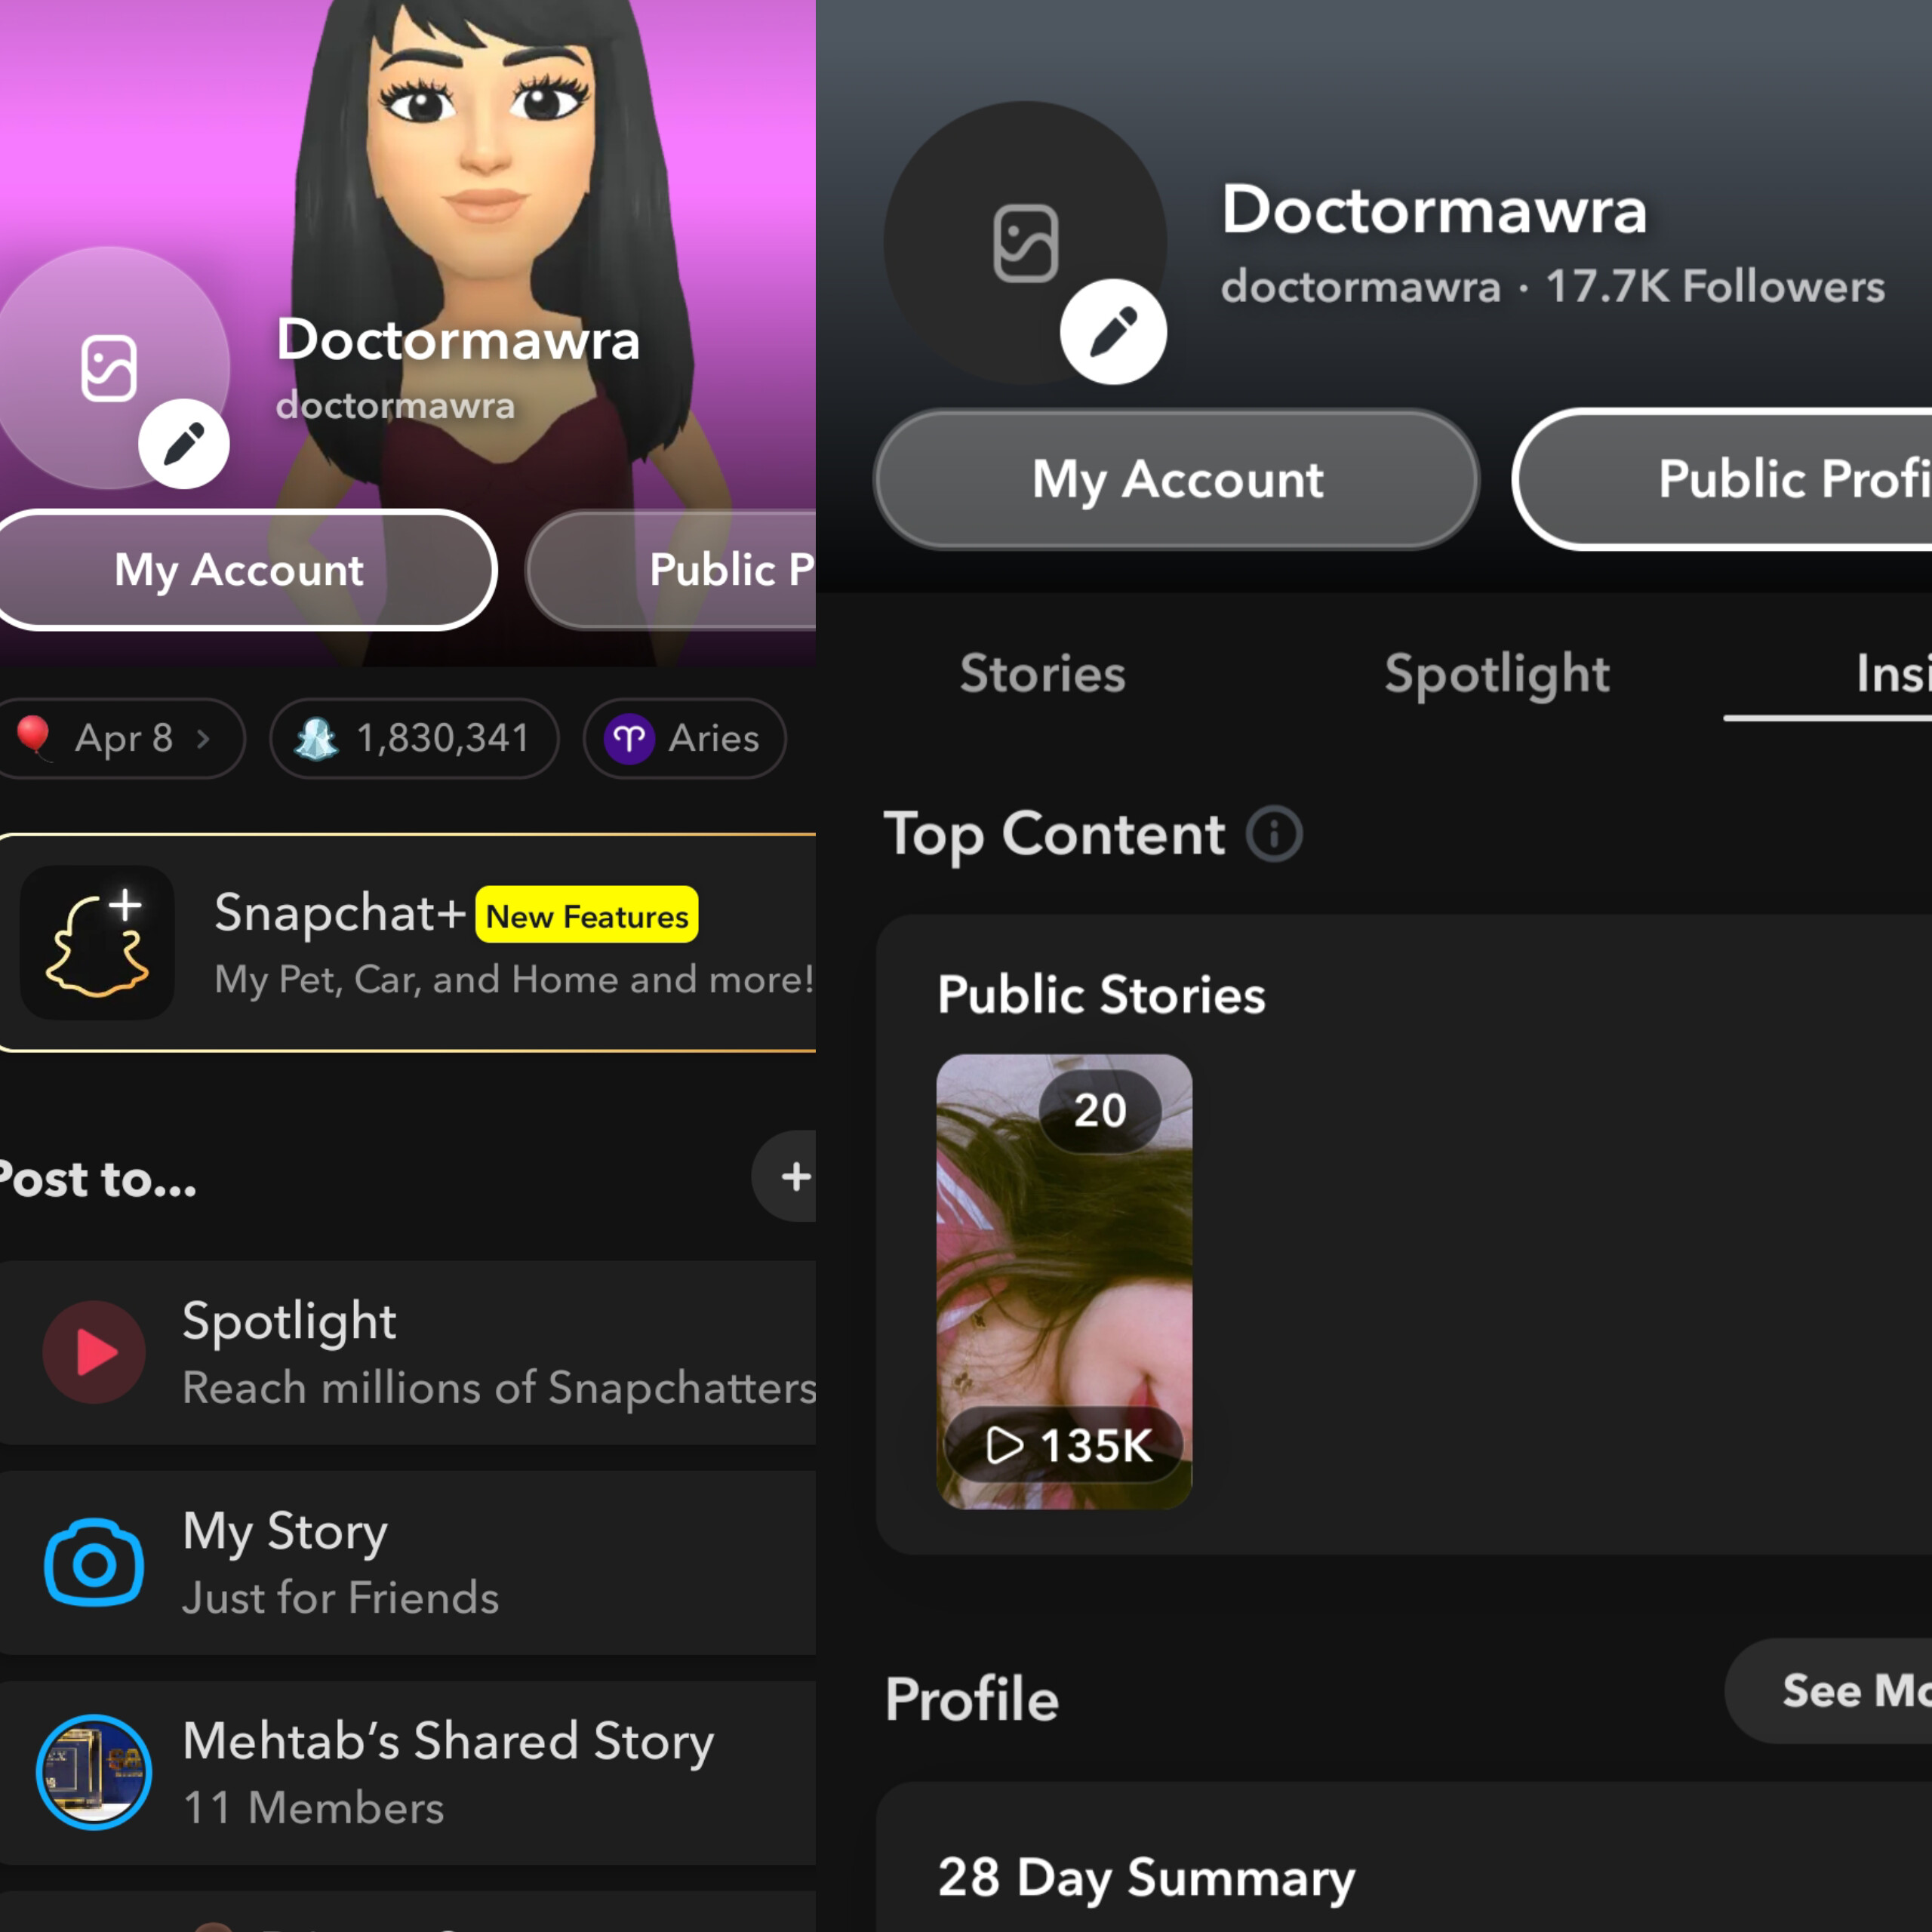Tap the 135K play count on thumbnail
Image resolution: width=1932 pixels, height=1932 pixels.
click(1064, 1445)
